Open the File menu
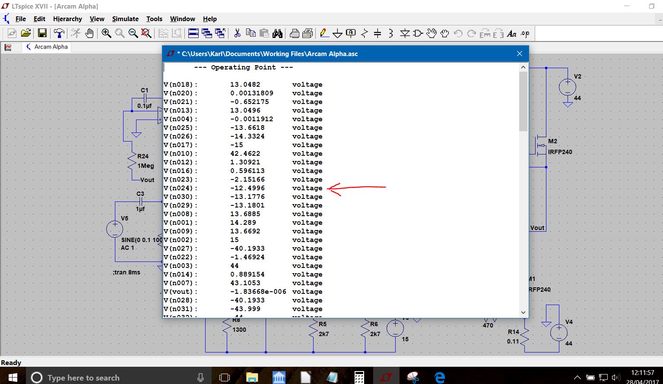The image size is (663, 384). coord(21,19)
